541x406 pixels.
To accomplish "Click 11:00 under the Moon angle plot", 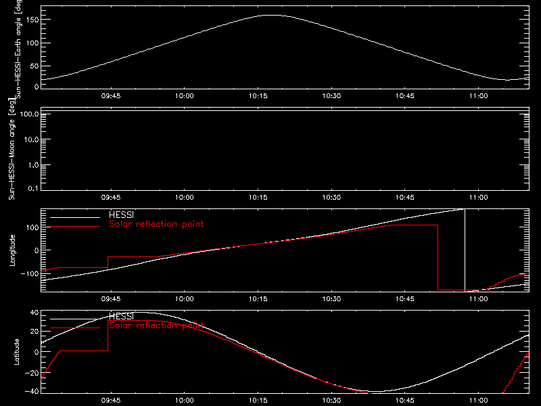I will pos(479,198).
